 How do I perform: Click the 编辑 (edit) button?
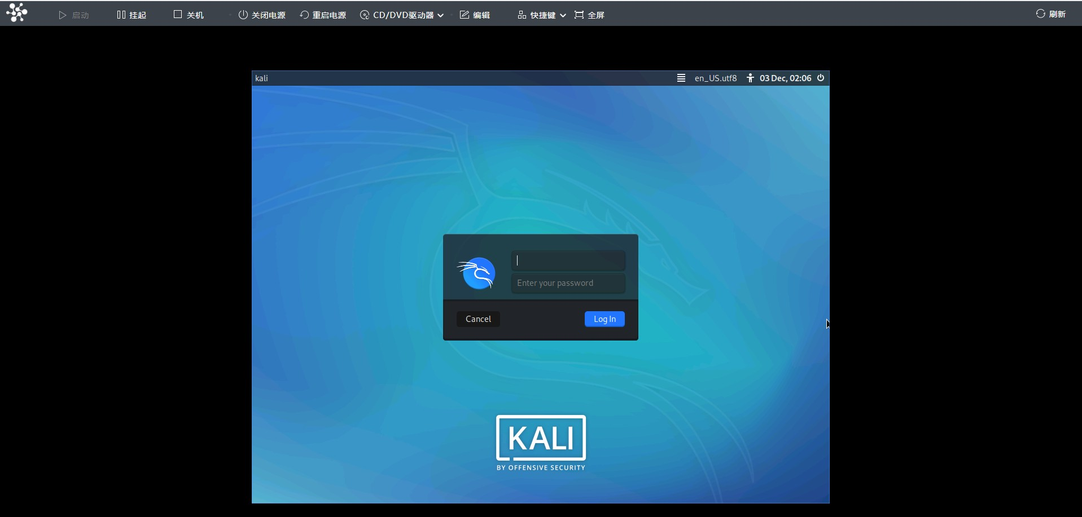pos(475,15)
